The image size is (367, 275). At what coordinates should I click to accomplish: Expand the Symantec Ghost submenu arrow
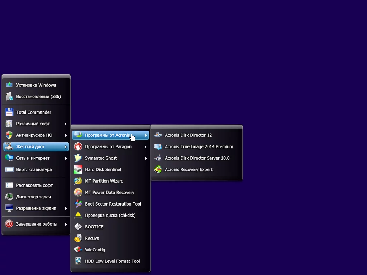coord(146,158)
